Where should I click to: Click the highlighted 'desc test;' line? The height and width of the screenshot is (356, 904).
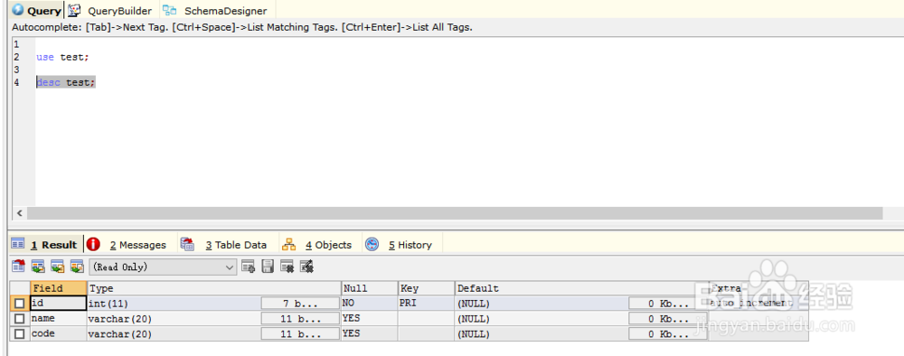click(66, 82)
